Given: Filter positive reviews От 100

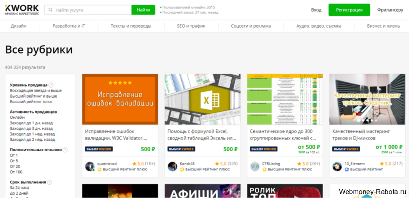Looking at the screenshot, I should (x=16, y=172).
